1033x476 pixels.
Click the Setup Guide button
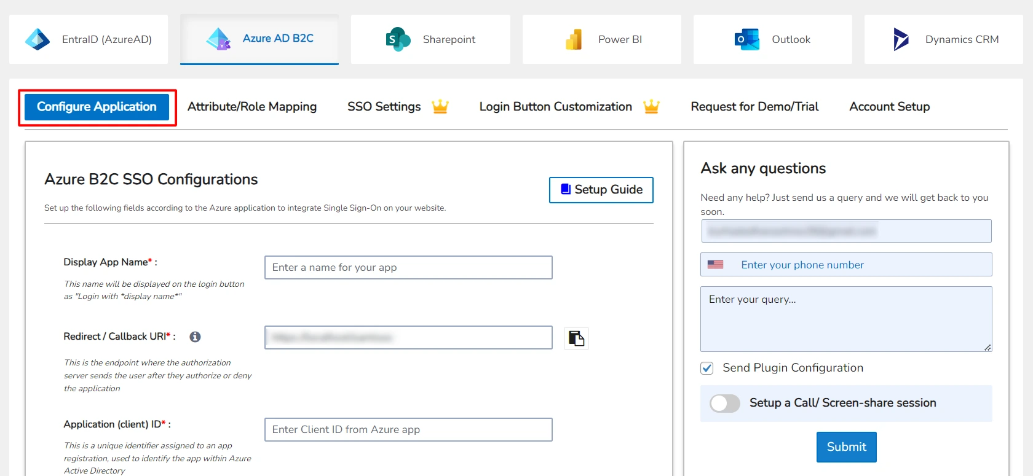tap(601, 190)
